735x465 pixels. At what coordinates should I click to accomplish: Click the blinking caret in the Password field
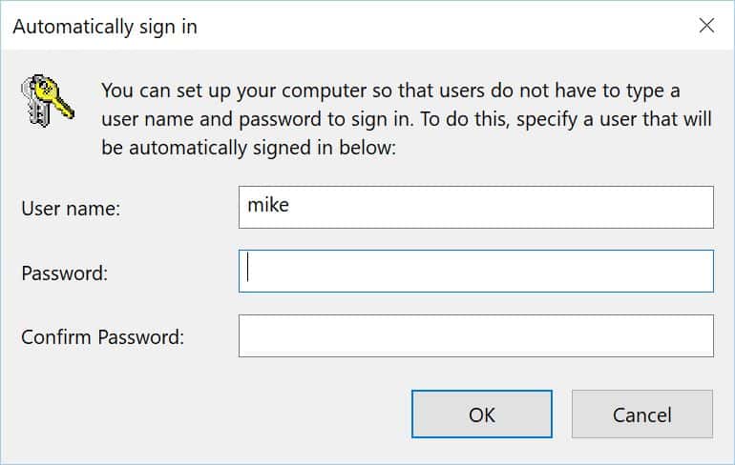248,267
